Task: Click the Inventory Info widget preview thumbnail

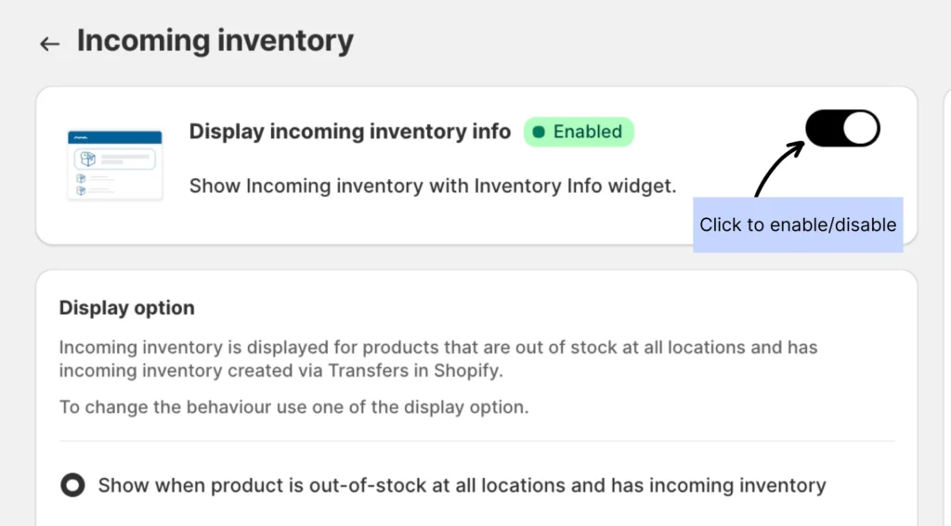Action: tap(114, 164)
